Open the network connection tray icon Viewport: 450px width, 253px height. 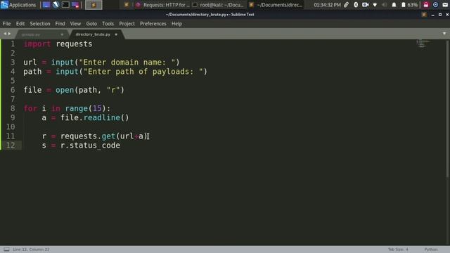375,5
